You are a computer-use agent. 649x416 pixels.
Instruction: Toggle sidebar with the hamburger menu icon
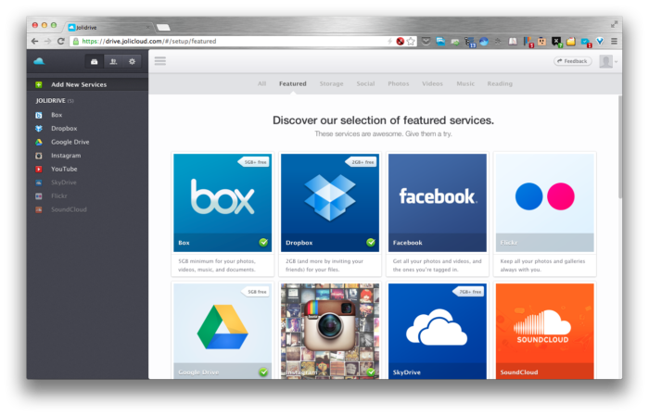coord(160,61)
